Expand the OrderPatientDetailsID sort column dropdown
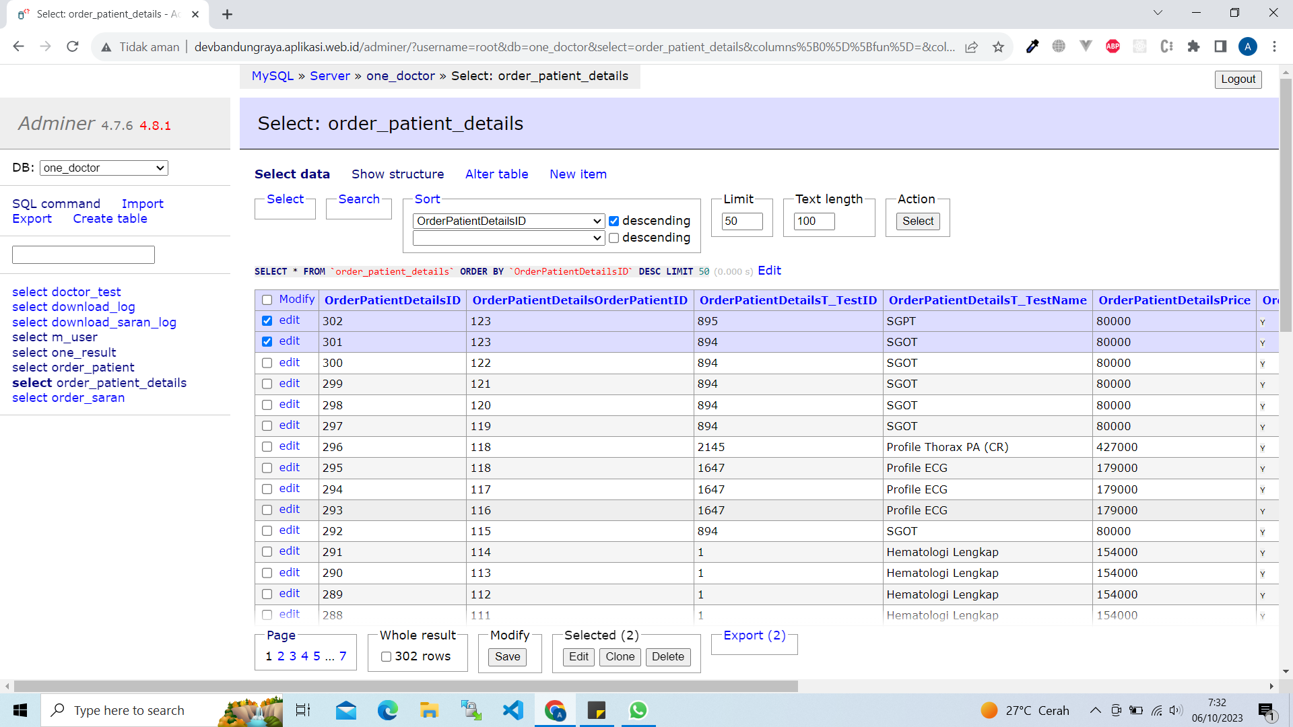 pyautogui.click(x=508, y=221)
